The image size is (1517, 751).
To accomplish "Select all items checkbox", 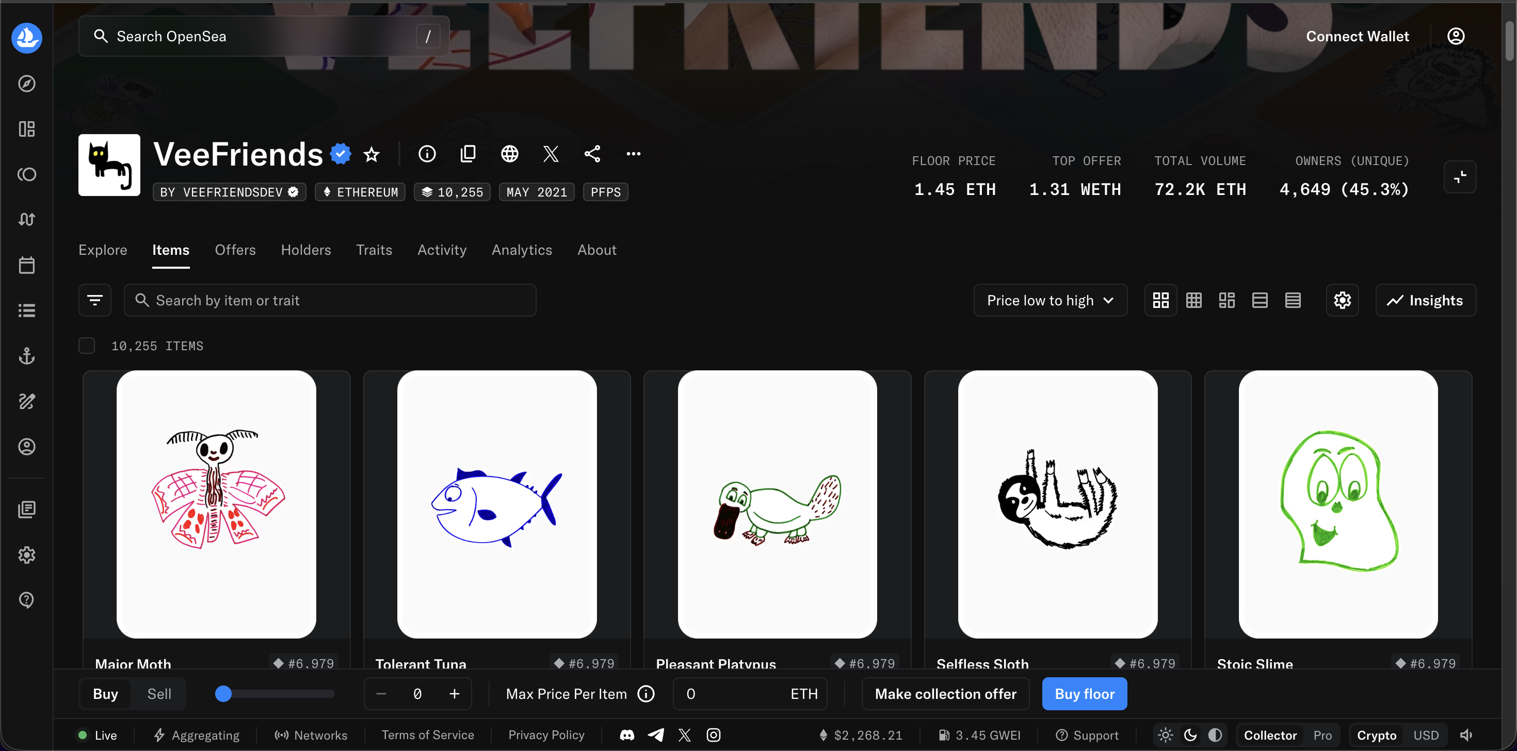I will [x=87, y=346].
